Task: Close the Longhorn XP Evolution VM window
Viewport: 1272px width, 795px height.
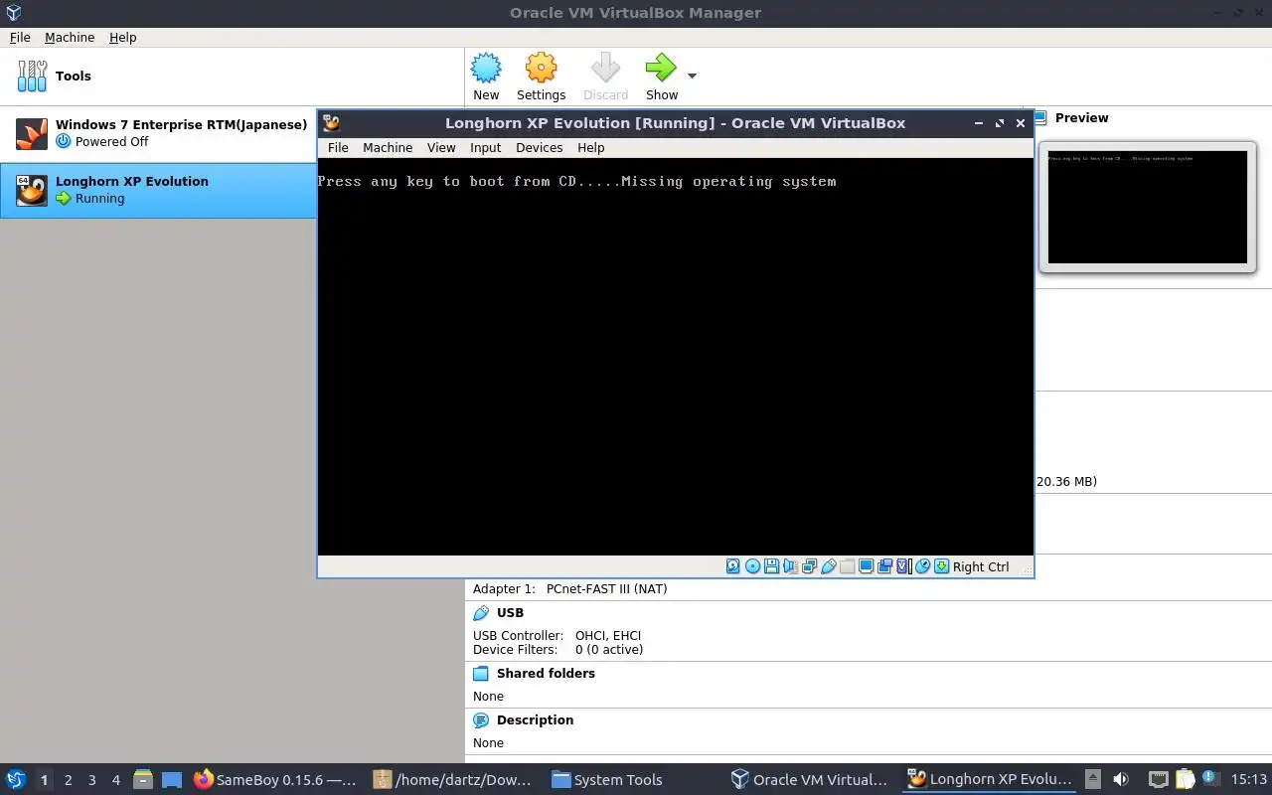Action: (1021, 123)
